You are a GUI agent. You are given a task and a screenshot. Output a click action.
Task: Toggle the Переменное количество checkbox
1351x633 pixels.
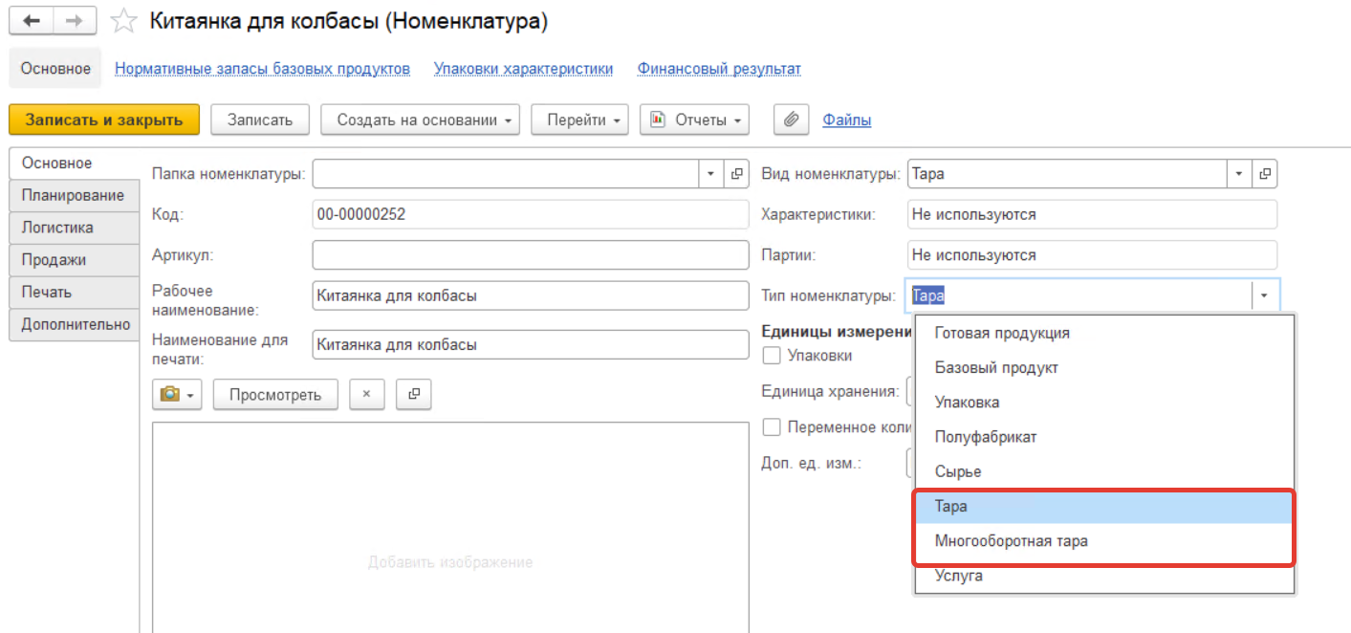click(x=772, y=426)
